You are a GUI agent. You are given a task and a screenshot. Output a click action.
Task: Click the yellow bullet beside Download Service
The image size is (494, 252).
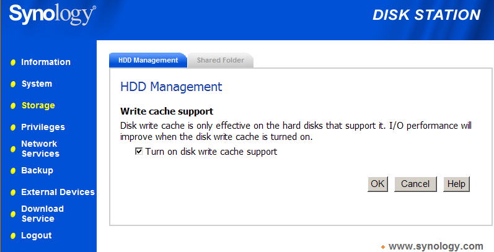(13, 214)
